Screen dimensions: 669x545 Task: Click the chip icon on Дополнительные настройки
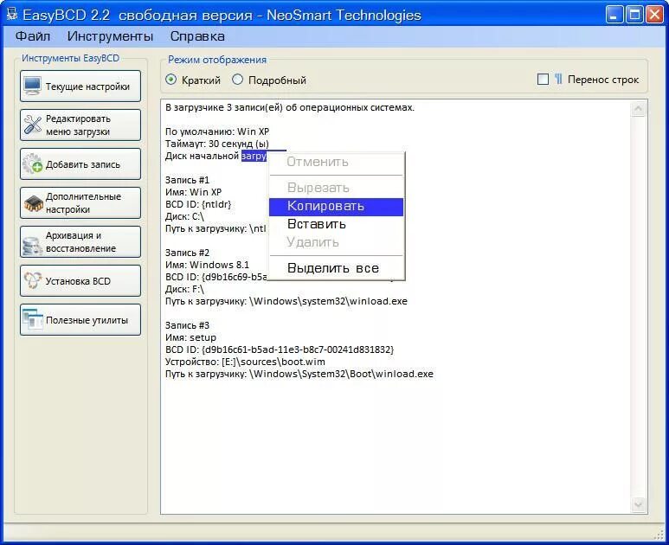[x=33, y=203]
